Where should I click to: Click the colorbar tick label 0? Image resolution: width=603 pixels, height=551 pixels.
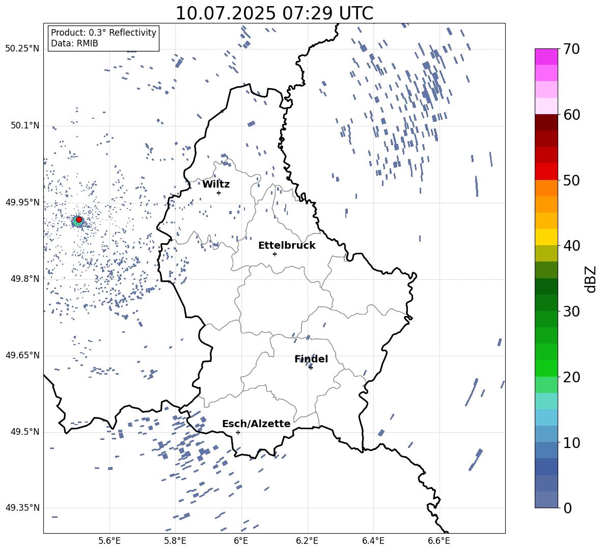pyautogui.click(x=567, y=508)
